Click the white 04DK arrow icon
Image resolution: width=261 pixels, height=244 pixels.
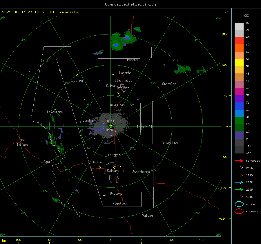click(239, 168)
